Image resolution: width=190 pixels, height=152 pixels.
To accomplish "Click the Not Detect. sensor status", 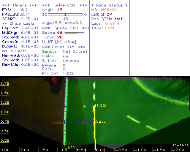I will (x=76, y=52).
